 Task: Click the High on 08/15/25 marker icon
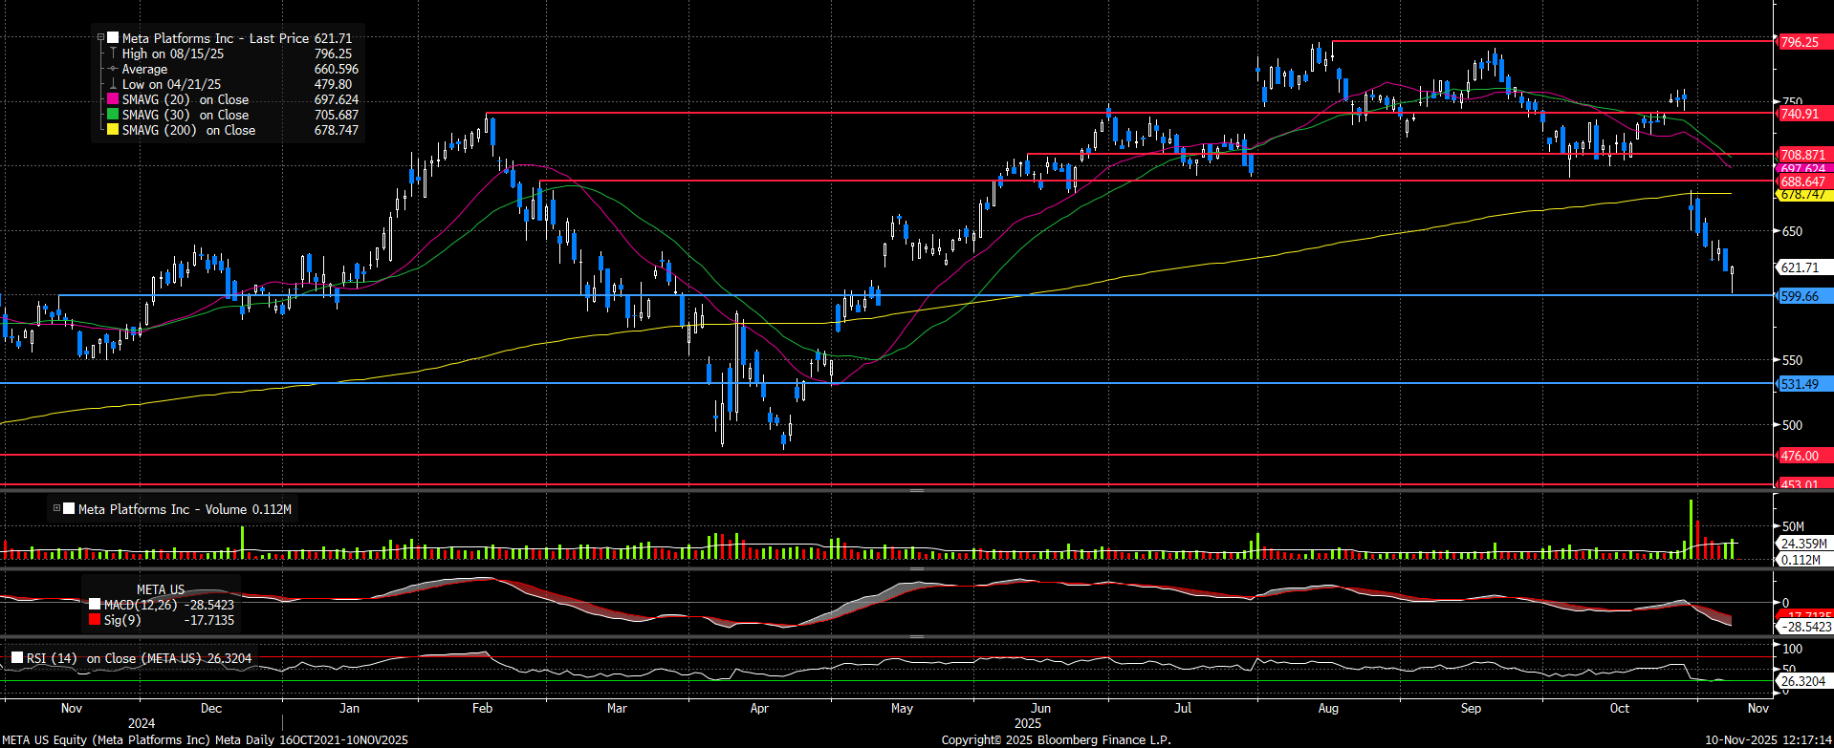click(x=113, y=53)
